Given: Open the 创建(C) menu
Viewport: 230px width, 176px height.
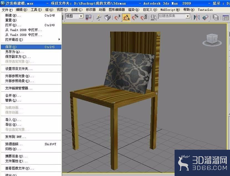Looking at the screenshot, I should click(x=77, y=10).
